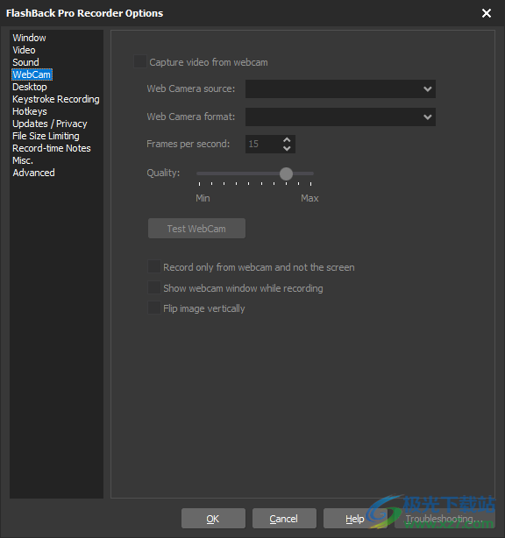Open the Misc. options category
The image size is (505, 538).
23,160
